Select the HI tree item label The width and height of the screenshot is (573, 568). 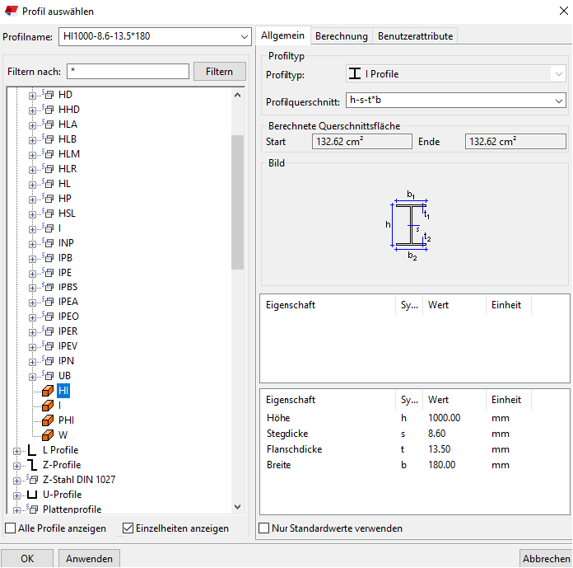coord(63,391)
